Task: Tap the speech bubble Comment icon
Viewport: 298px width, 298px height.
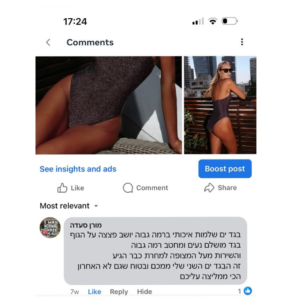Action: point(128,188)
